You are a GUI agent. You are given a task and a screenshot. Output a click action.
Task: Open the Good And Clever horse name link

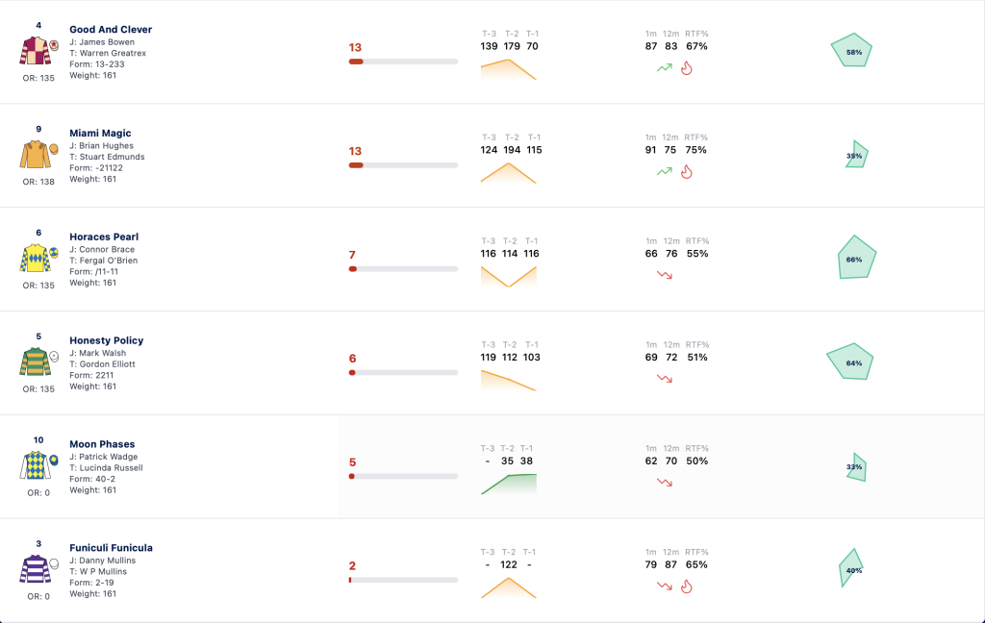coord(111,30)
